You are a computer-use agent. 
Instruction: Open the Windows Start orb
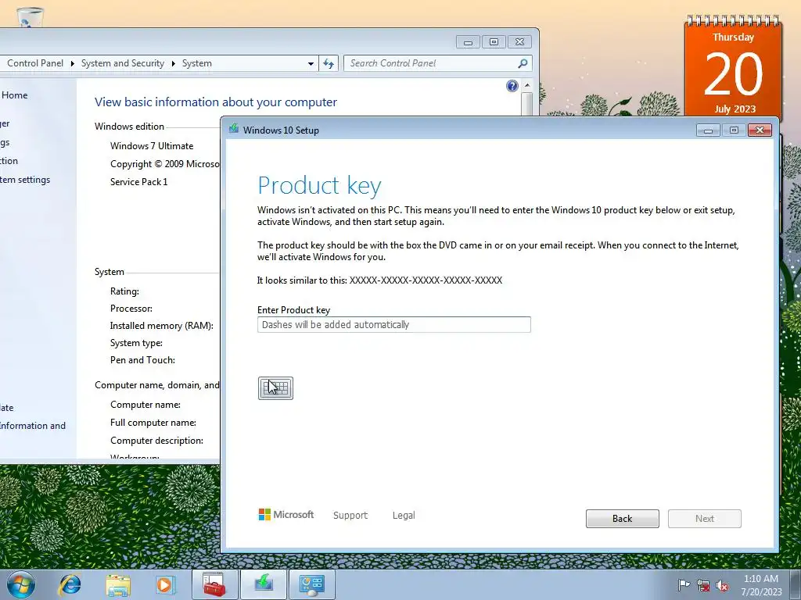tap(21, 584)
